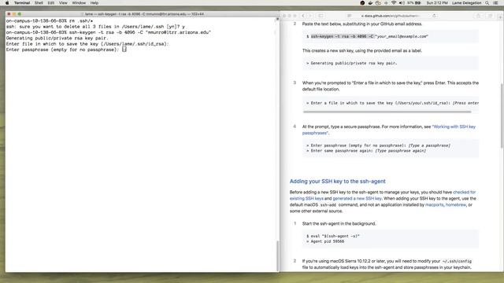
Task: Click the black circular menu bar icon
Action: click(362, 3)
